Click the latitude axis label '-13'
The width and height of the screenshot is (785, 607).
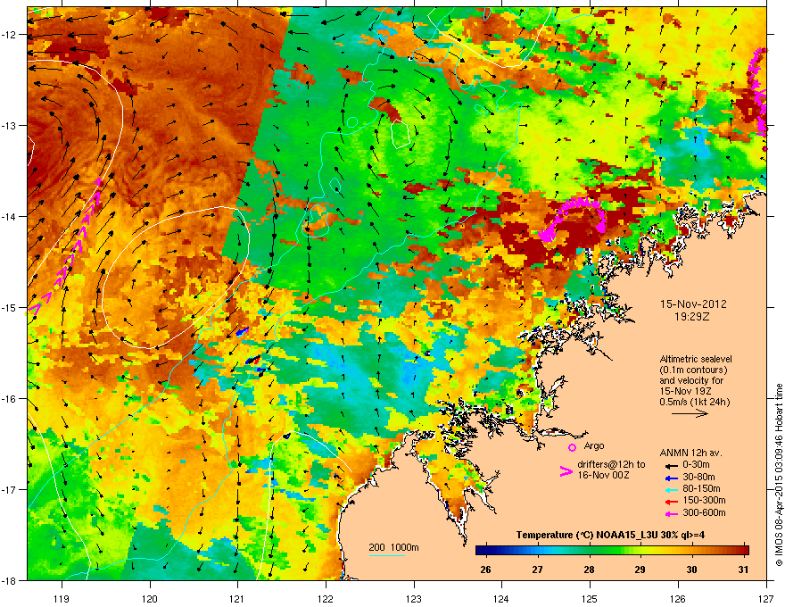pyautogui.click(x=10, y=126)
